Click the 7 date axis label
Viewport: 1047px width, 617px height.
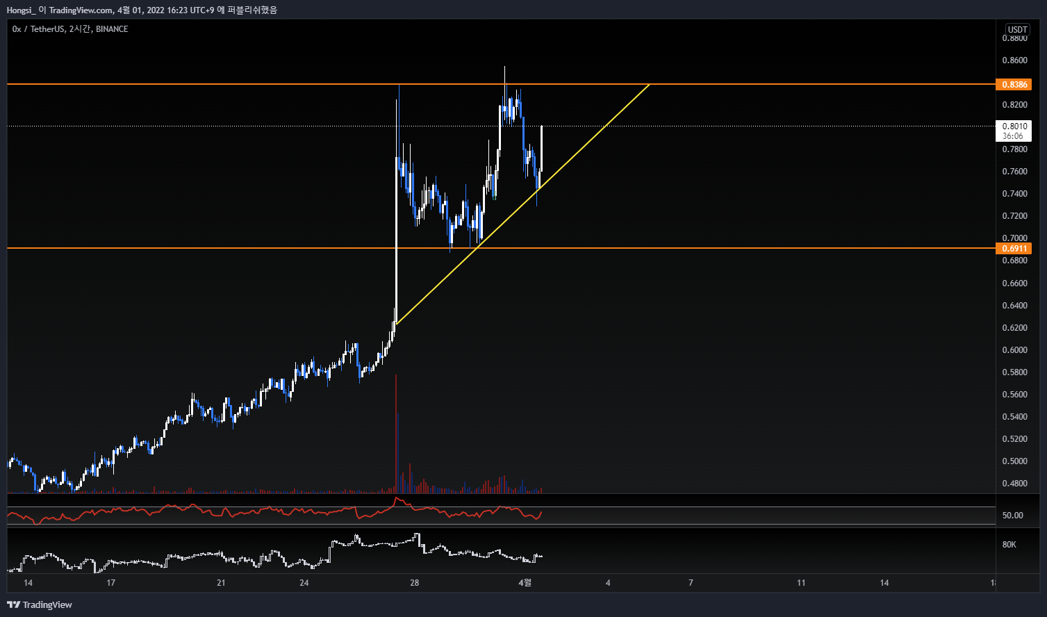click(x=691, y=583)
